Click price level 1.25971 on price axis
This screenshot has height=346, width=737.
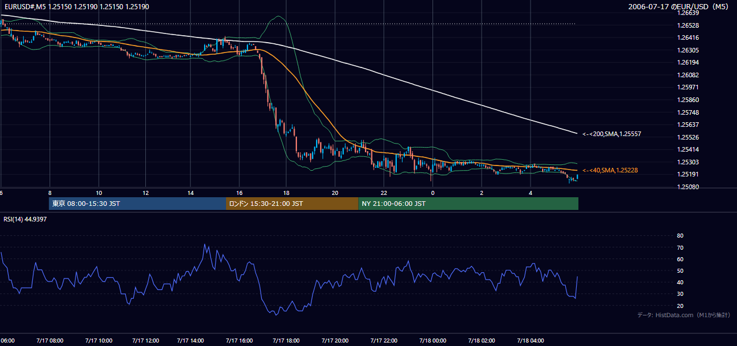click(689, 87)
